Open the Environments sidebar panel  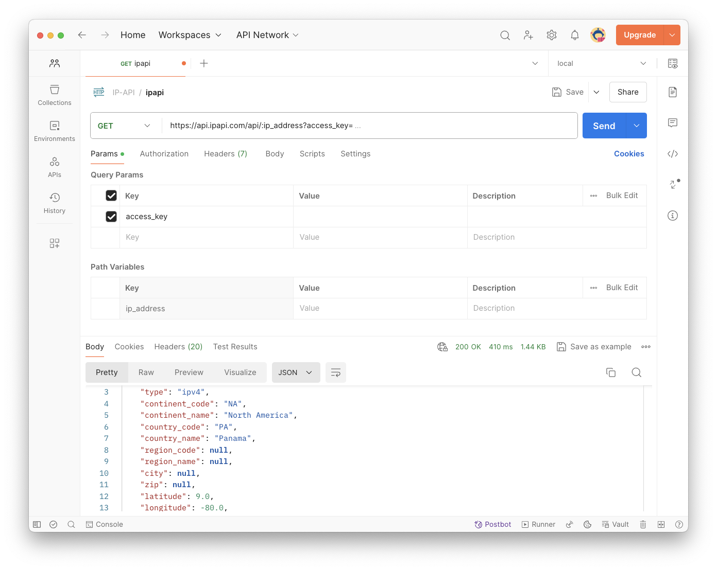coord(54,131)
